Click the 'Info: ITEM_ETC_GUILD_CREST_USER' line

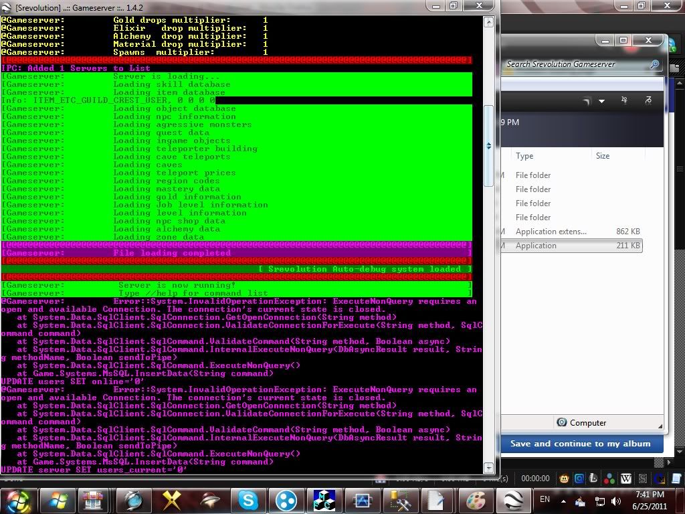pyautogui.click(x=108, y=100)
